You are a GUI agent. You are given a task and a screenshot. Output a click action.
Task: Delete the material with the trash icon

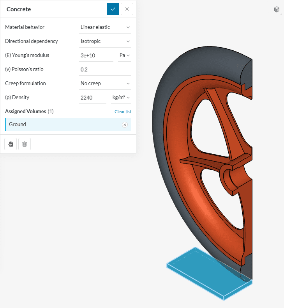[x=25, y=144]
